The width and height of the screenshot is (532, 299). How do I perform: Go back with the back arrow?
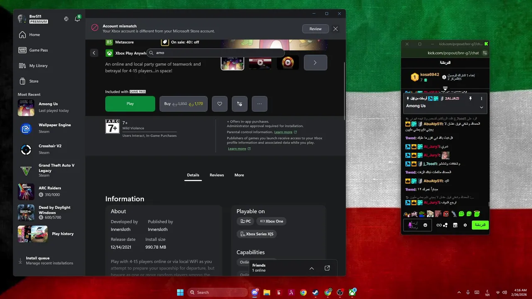point(94,53)
